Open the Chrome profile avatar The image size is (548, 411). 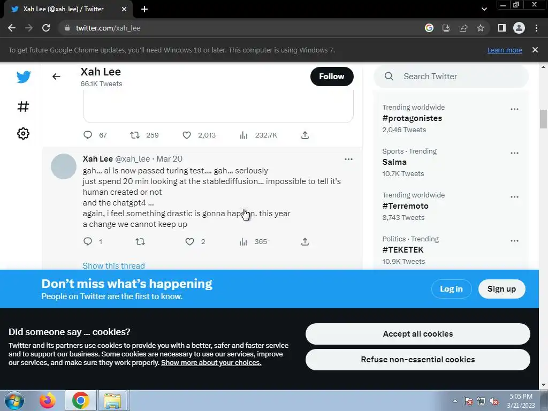519,28
